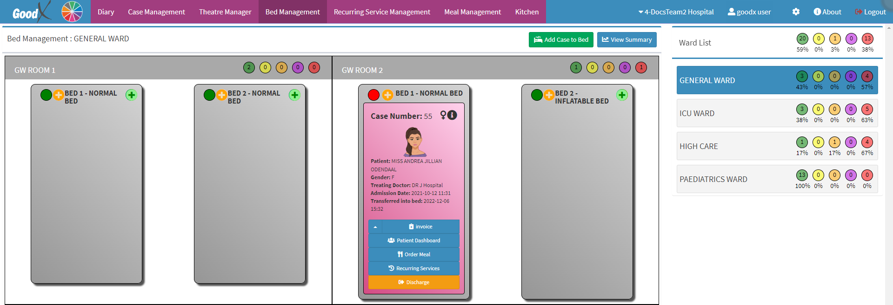Screen dimensions: 893x305
Task: Select ICU WARD in ward list
Action: coord(777,113)
